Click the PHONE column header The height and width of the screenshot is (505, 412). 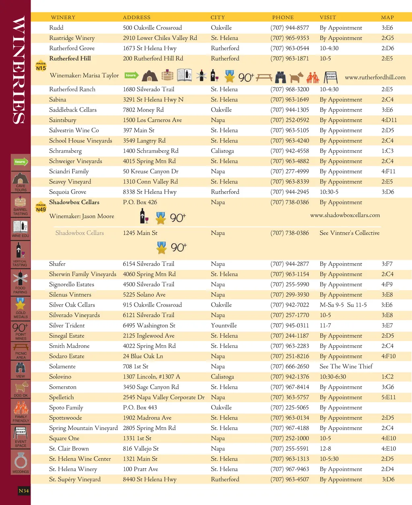pos(283,17)
